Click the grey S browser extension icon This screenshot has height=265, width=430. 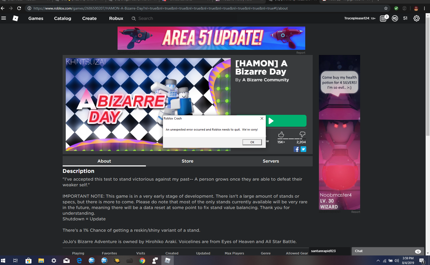[x=404, y=8]
